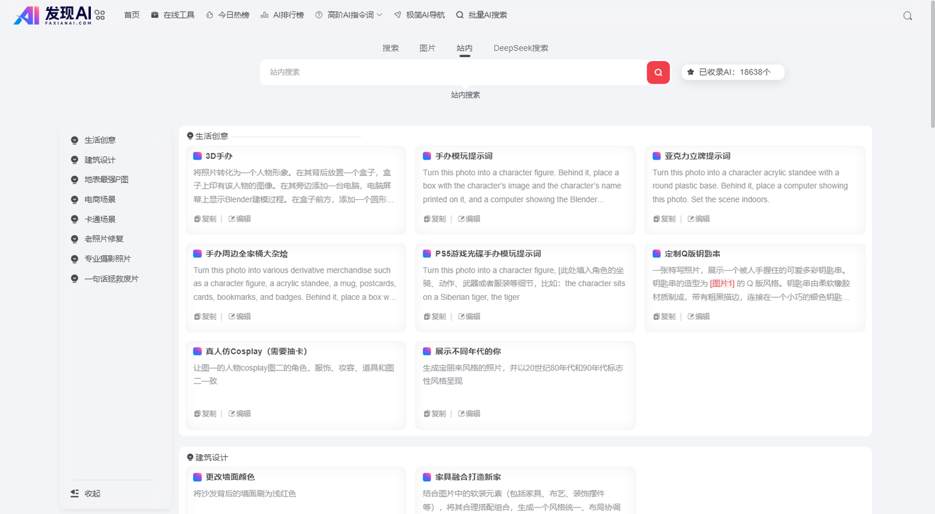The width and height of the screenshot is (935, 514).
Task: Switch to the 搜索 tab
Action: 391,48
